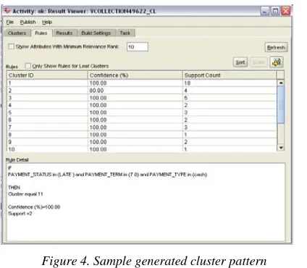Image resolution: width=307 pixels, height=268 pixels.
Task: Select the row for Cluster ID 7
Action: (x=142, y=127)
